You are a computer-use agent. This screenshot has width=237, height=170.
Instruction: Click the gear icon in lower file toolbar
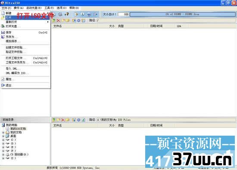point(79,120)
